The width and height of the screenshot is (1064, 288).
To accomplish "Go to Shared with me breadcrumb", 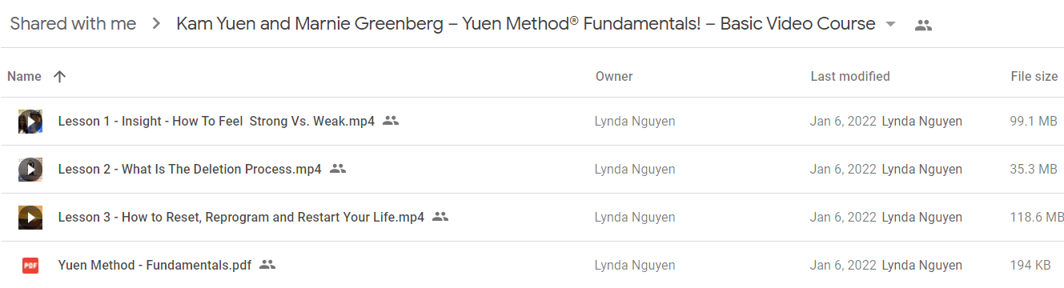I will tap(73, 24).
